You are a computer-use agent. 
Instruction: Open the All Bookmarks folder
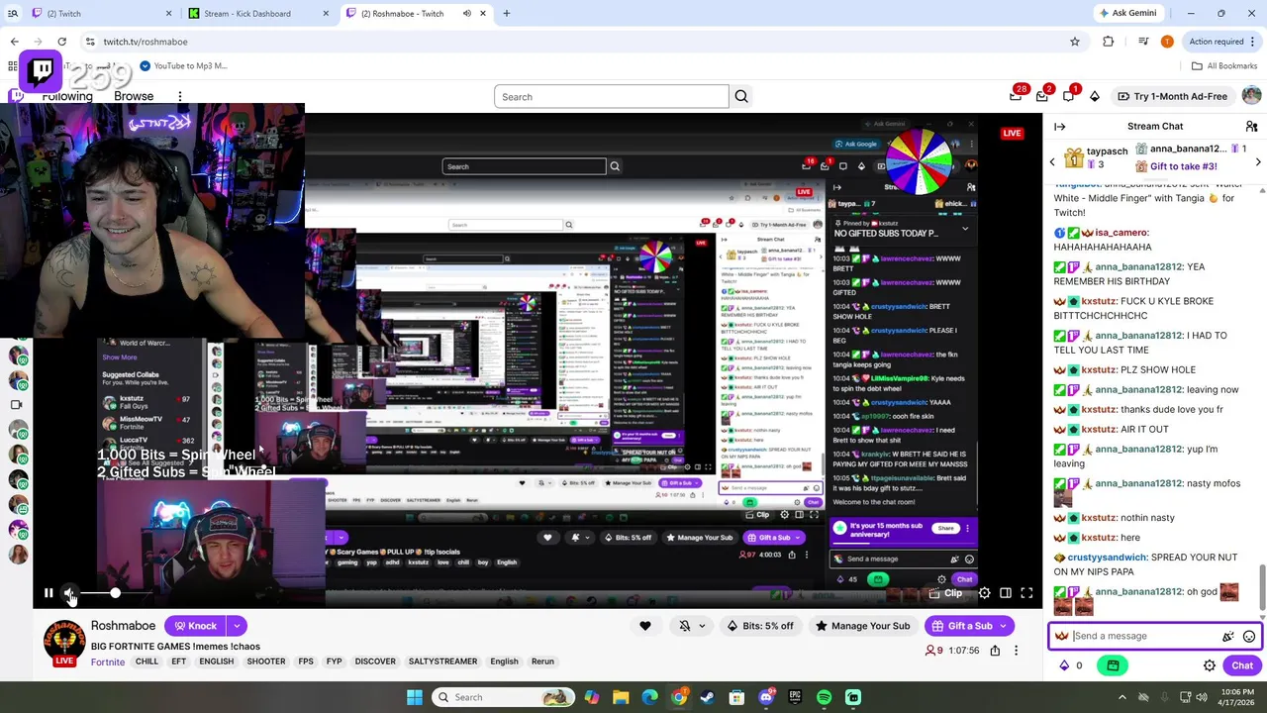1224,66
